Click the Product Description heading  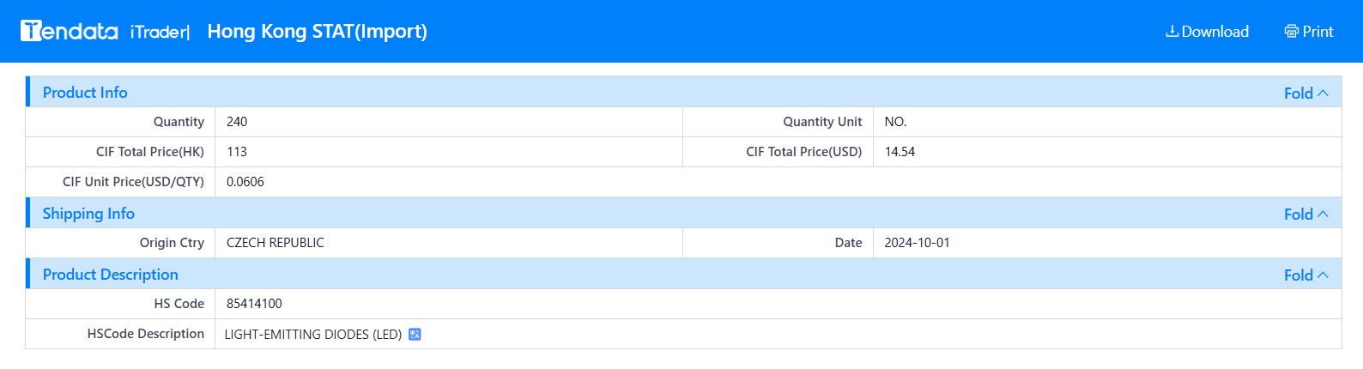coord(111,274)
